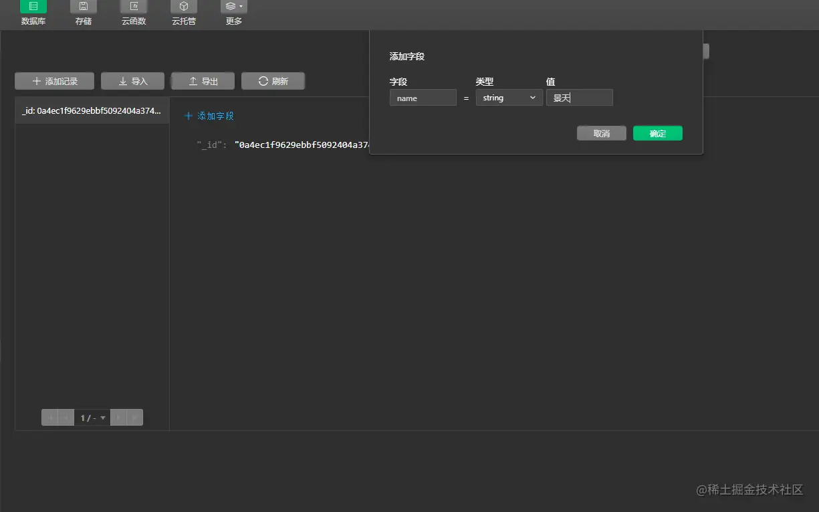This screenshot has width=819, height=512.
Task: Click the 导入 import button
Action: pos(132,81)
